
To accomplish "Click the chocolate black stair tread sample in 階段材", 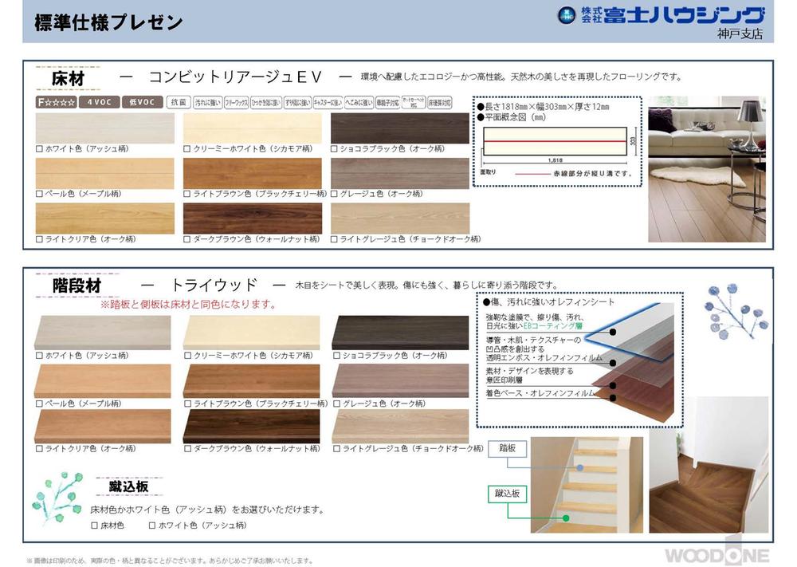I will pos(401,333).
